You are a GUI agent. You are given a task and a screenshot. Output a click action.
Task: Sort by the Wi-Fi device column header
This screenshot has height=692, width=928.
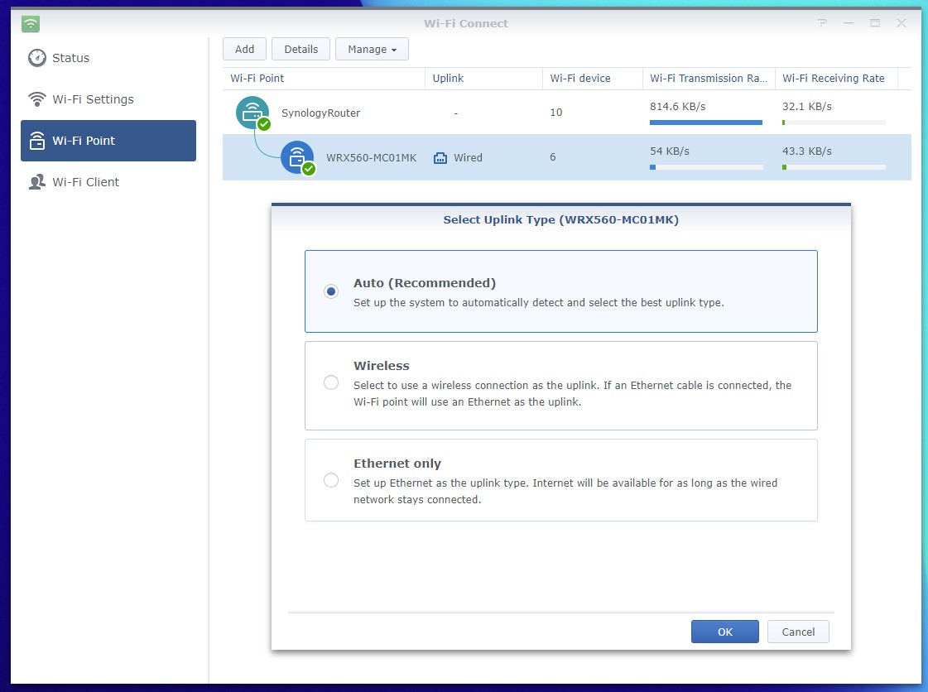pyautogui.click(x=592, y=79)
